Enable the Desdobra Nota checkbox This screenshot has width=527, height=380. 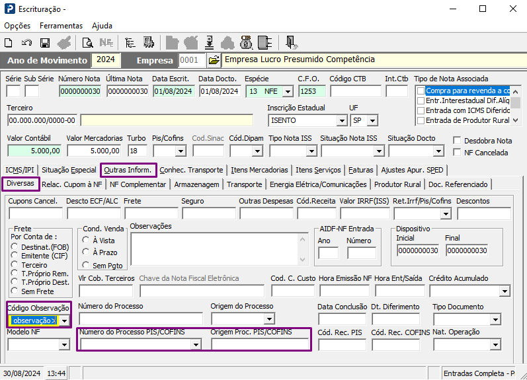pyautogui.click(x=458, y=141)
